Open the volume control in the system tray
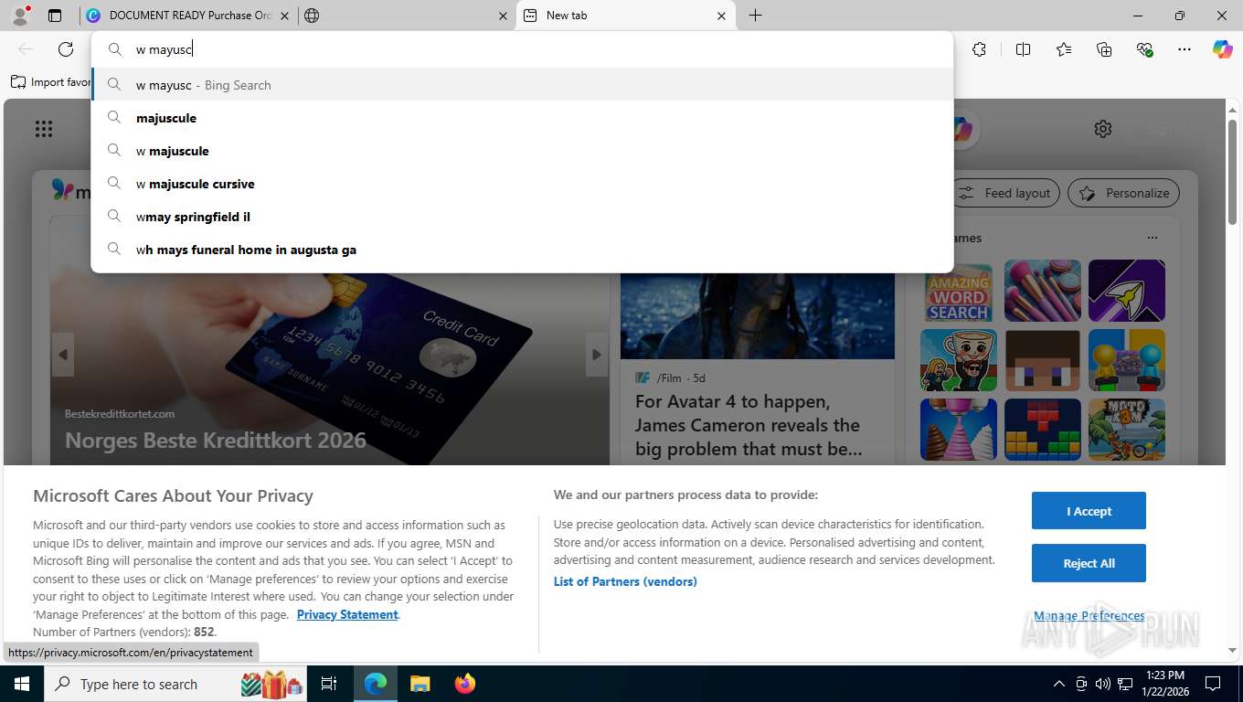1243x702 pixels. [1102, 684]
